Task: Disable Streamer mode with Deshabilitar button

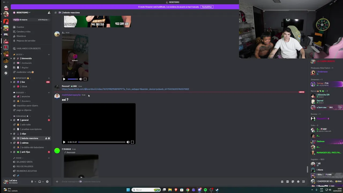Action: [x=207, y=7]
